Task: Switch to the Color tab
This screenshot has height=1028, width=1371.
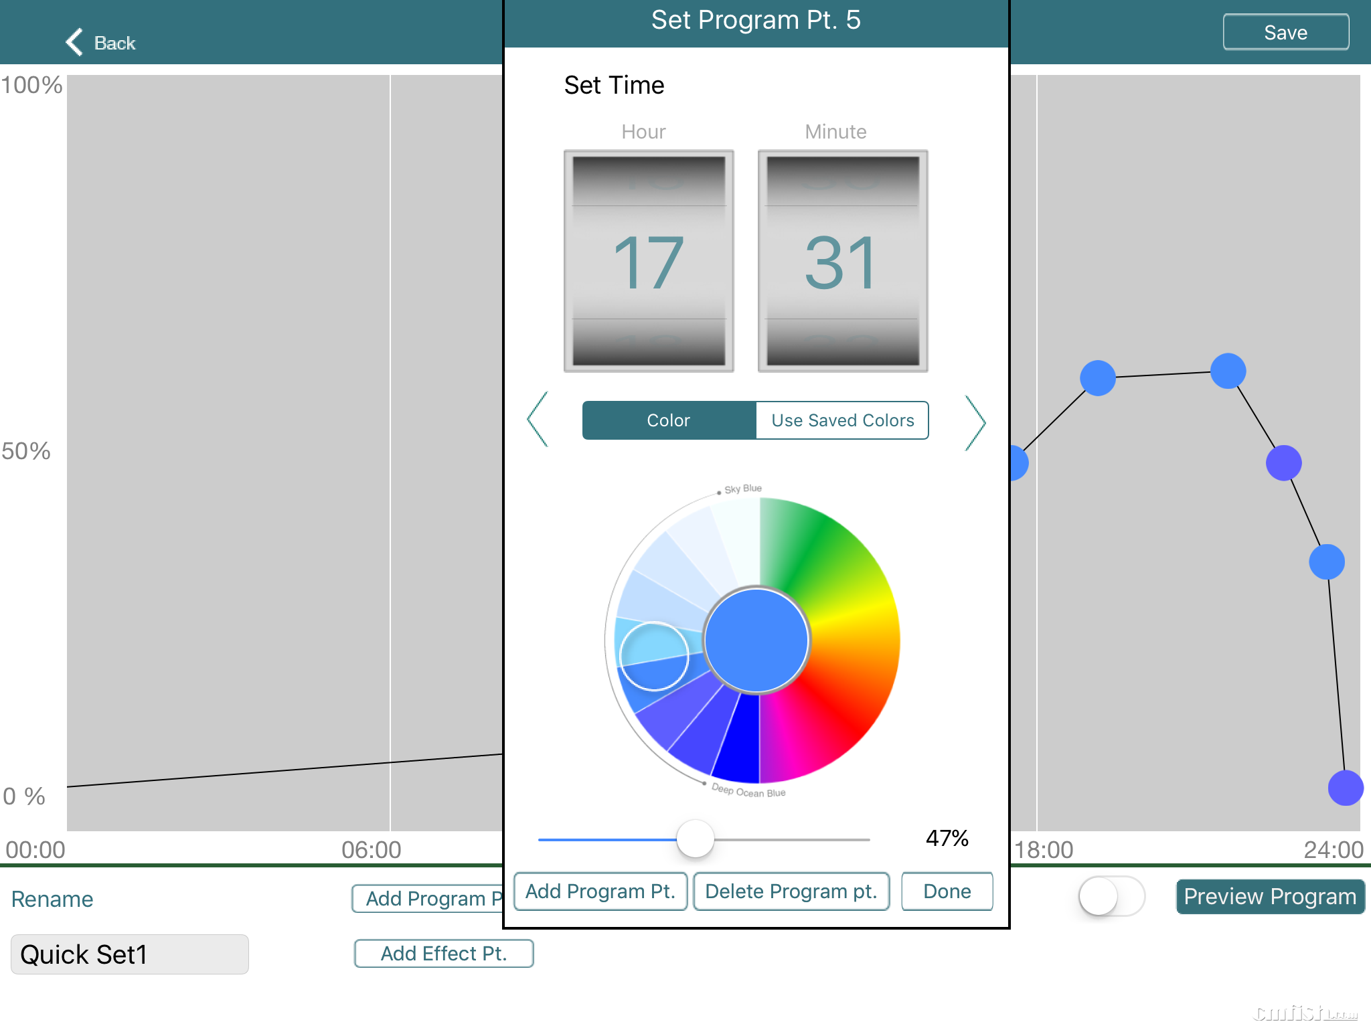Action: pos(669,420)
